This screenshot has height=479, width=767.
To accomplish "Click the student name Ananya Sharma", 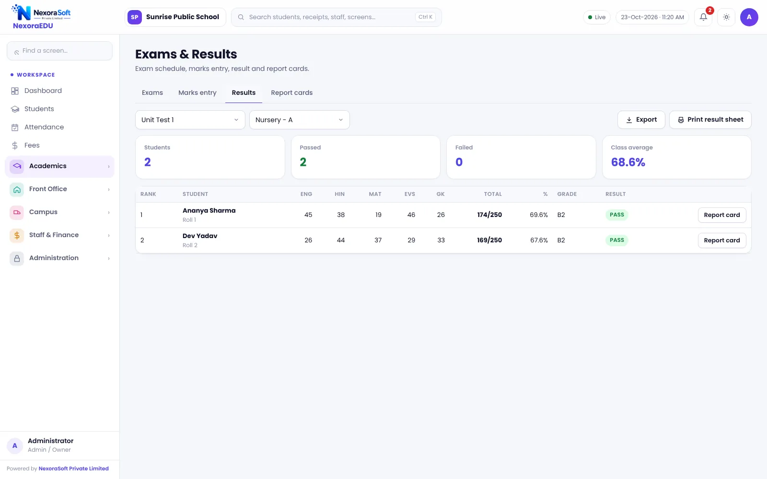I will (209, 211).
